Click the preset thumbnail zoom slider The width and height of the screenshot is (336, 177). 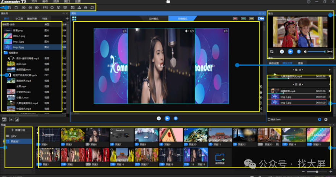pyautogui.click(x=317, y=172)
